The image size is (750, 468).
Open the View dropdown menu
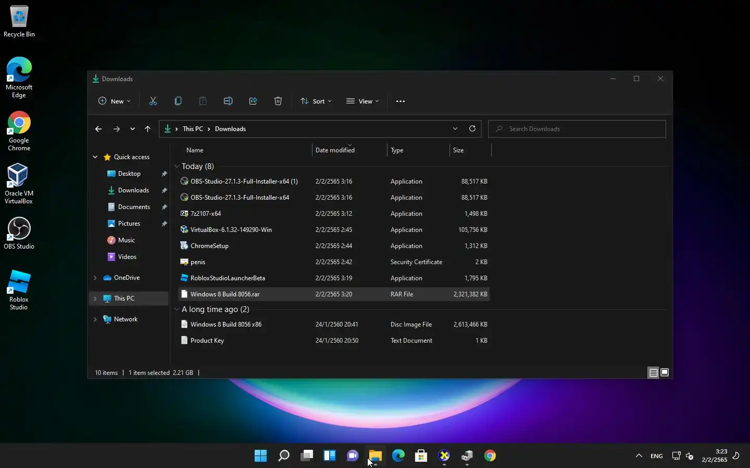coord(362,101)
